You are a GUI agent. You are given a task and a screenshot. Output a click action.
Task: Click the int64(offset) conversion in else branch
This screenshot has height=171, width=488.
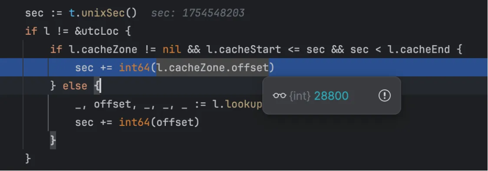point(159,122)
